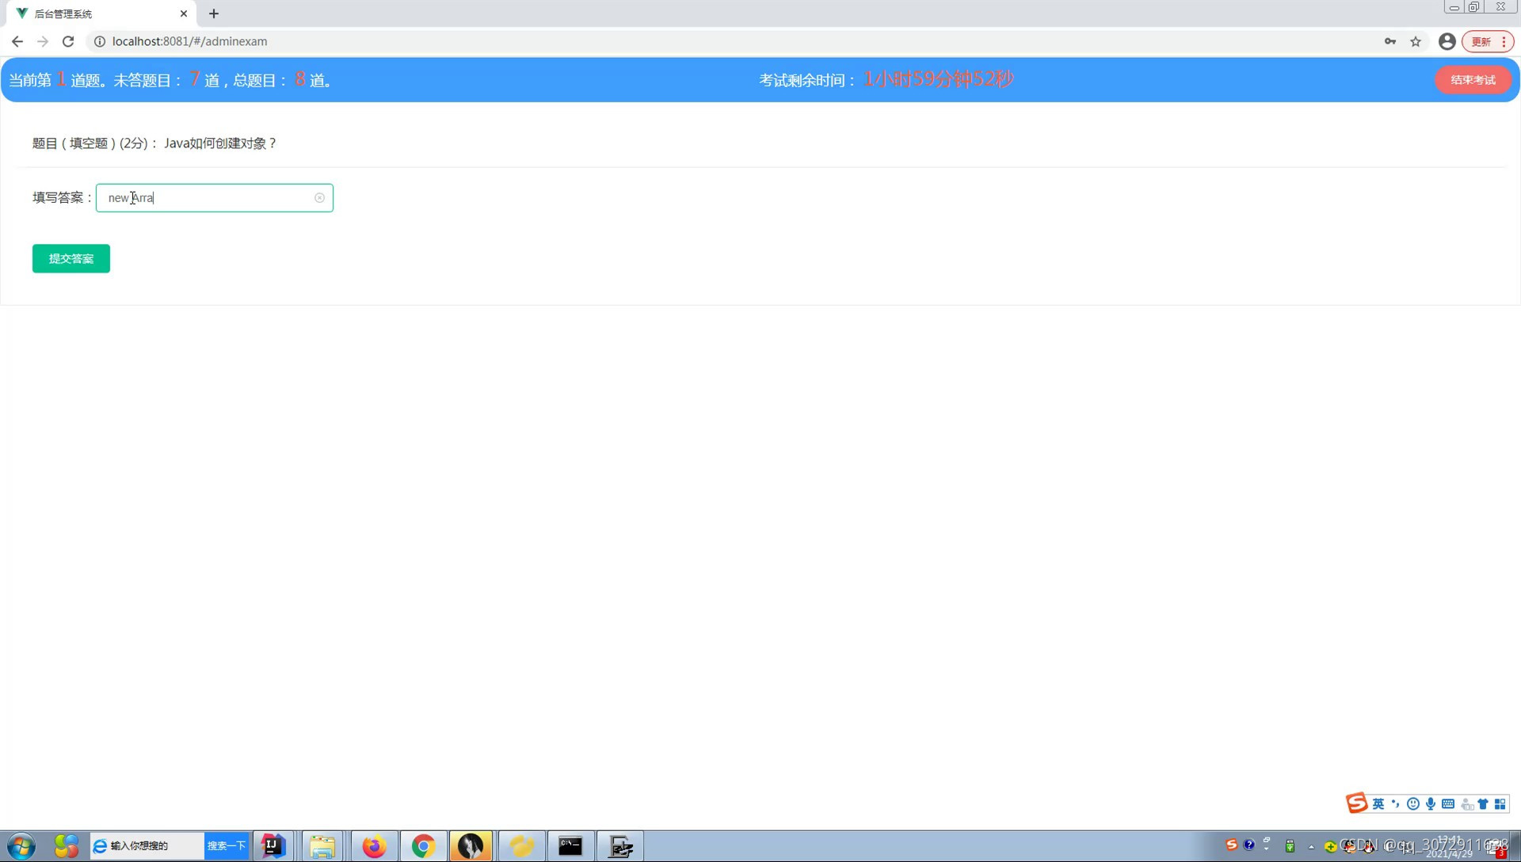The image size is (1521, 862).
Task: Click the 未答题目 count text
Action: 194,79
